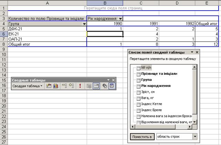Click the ЕК-21 row label cell
The image size is (221, 145).
tap(47, 34)
